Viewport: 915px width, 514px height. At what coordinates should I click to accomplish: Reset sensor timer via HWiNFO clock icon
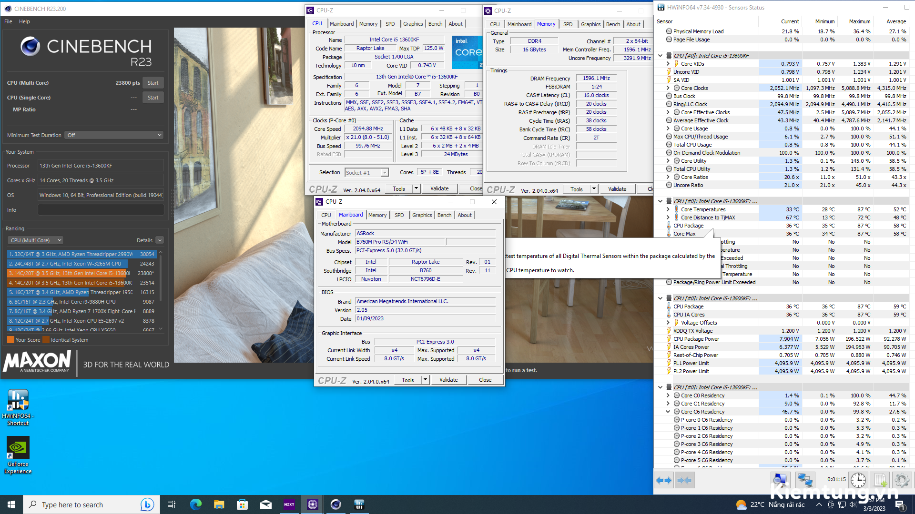[858, 480]
